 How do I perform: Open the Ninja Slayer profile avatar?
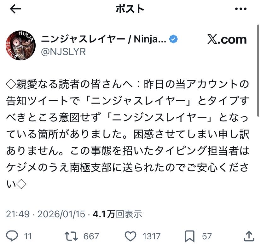pos(21,46)
